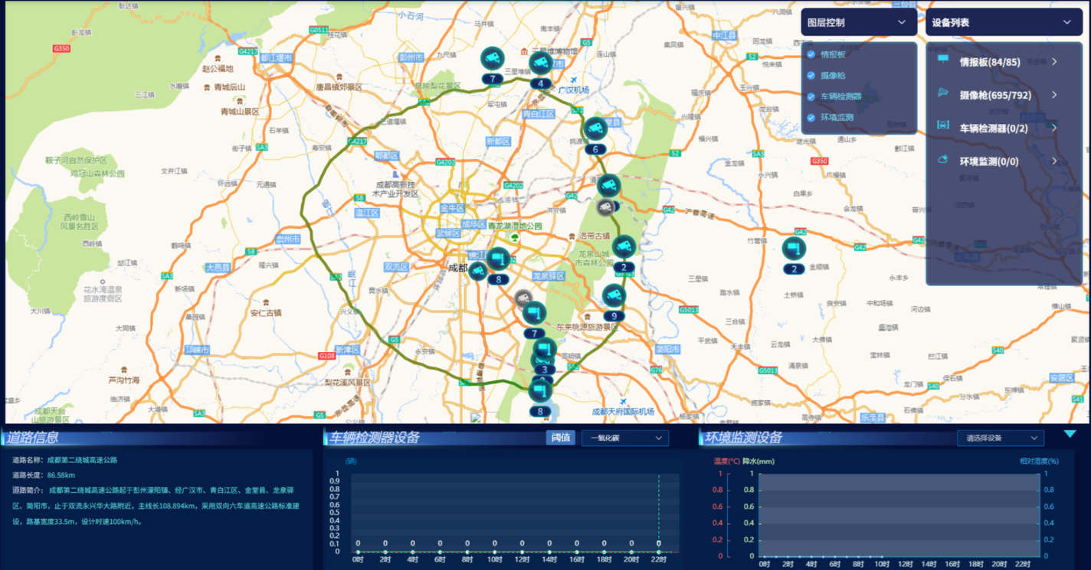Image resolution: width=1091 pixels, height=570 pixels.
Task: Click the 22时 data point on vehicle chart
Action: pyautogui.click(x=658, y=551)
